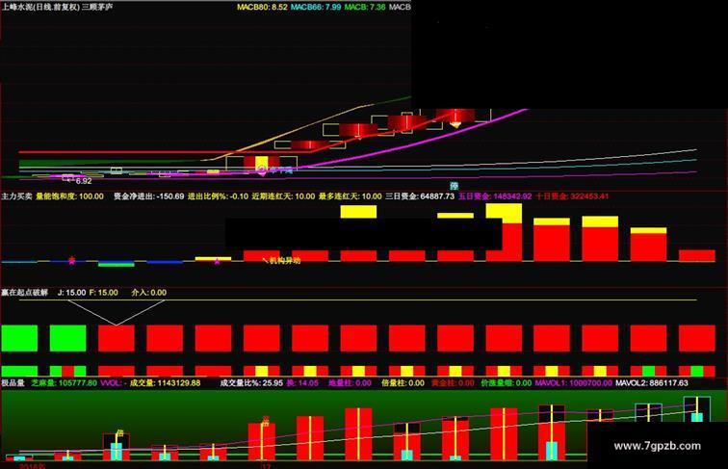Select the 黄金柱: 0.00 readout
The height and width of the screenshot is (469, 728).
coord(453,383)
